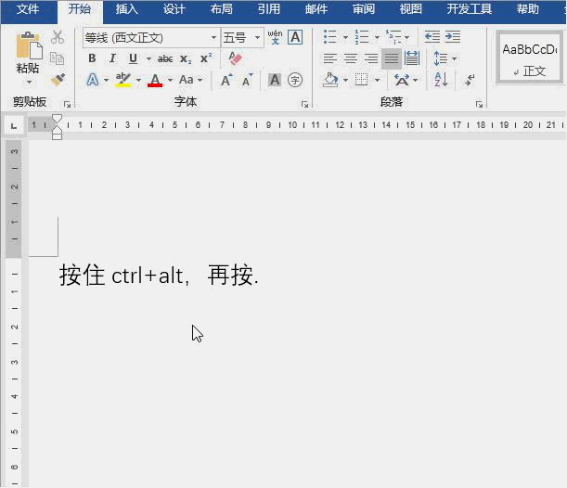This screenshot has height=488, width=567.
Task: Open the 文件 File tab
Action: coord(28,9)
